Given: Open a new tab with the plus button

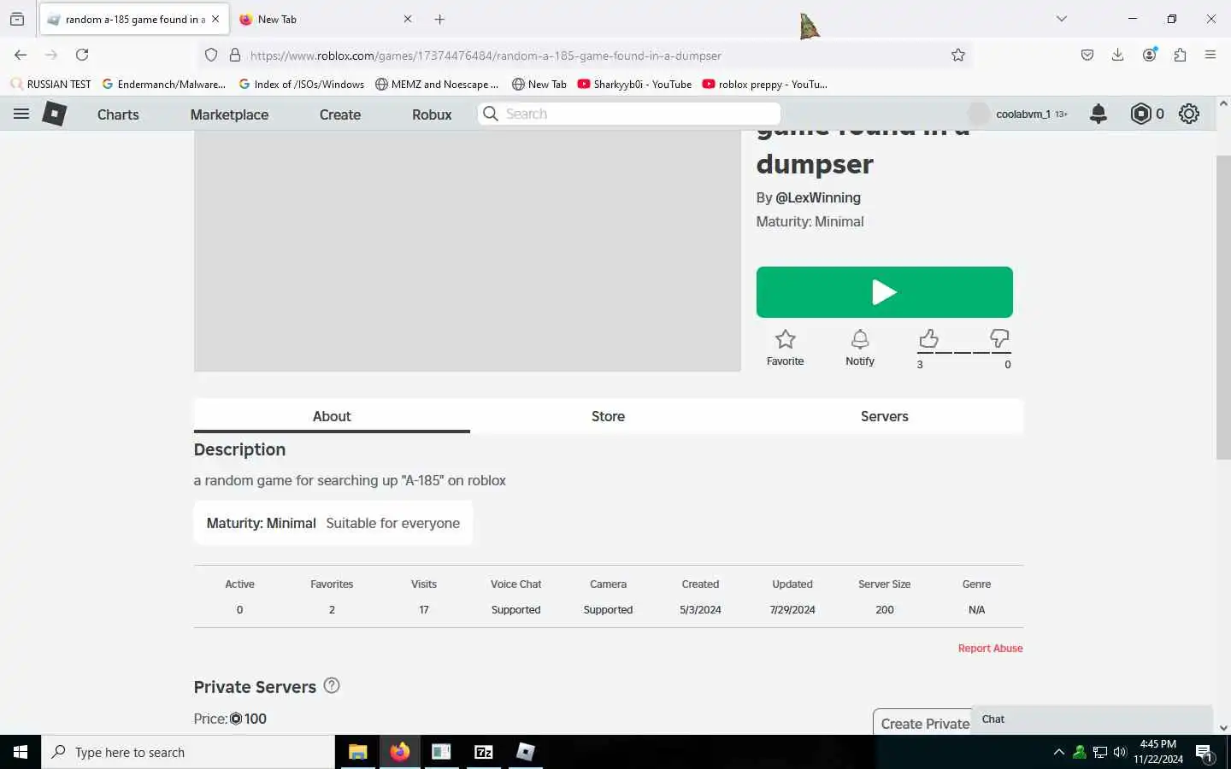Looking at the screenshot, I should tap(439, 19).
